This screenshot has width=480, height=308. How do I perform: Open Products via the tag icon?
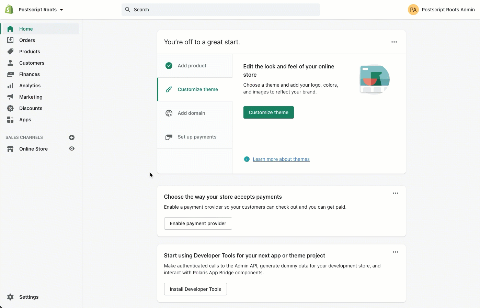(x=10, y=52)
